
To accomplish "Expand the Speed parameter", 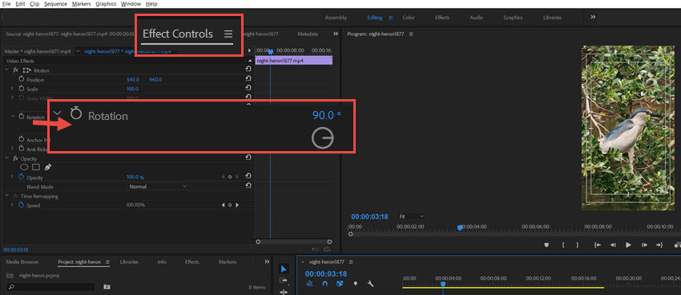I will tap(12, 205).
